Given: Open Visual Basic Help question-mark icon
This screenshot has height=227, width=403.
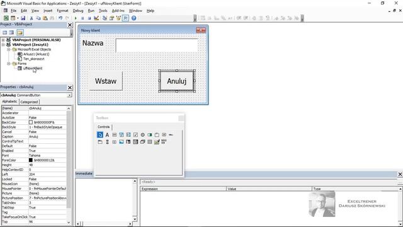Looking at the screenshot, I should tap(133, 18).
